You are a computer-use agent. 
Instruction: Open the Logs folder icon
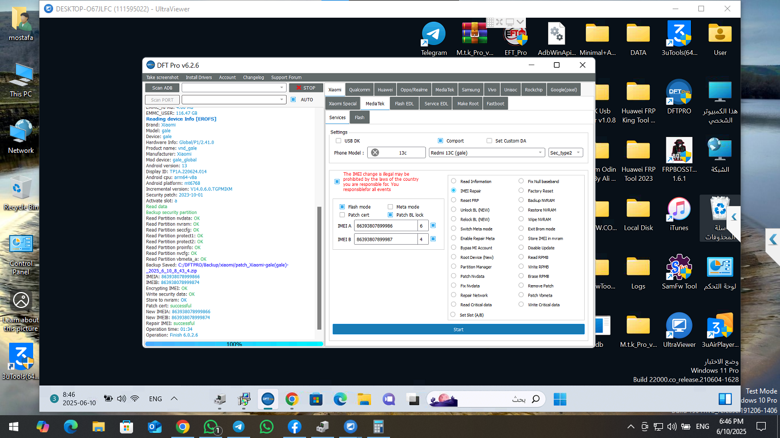point(638,273)
